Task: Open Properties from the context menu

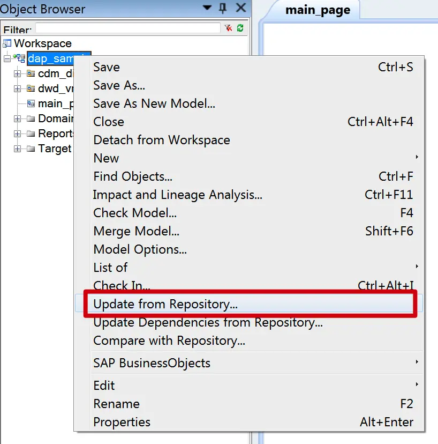Action: tap(249, 422)
